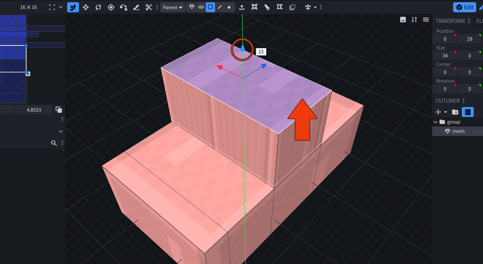Select the Move tool in toolbar
Screen dimensions: 483x264
[x=85, y=8]
